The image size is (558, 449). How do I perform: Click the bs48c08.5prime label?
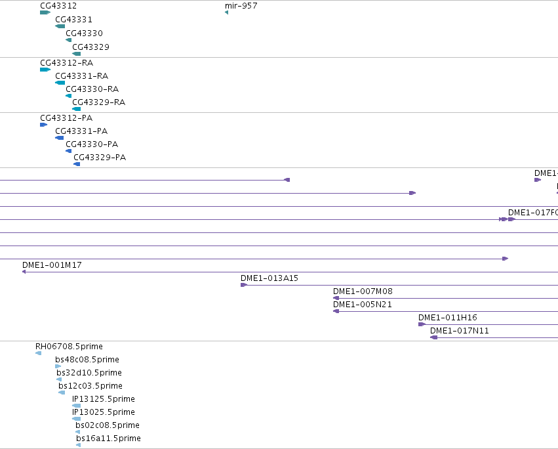[87, 360]
